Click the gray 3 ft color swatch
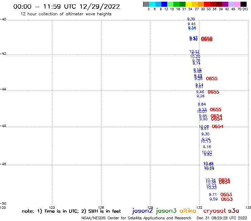This screenshot has width=251, height=221. click(146, 4)
